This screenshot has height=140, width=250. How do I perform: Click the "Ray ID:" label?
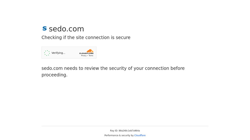(114, 131)
